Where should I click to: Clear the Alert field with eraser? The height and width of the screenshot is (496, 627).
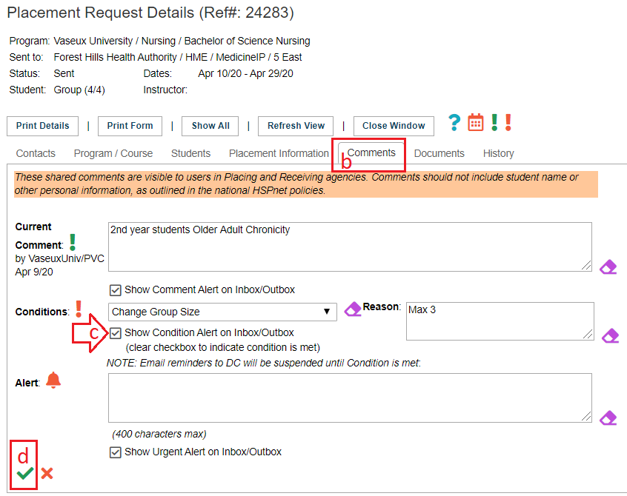click(608, 418)
